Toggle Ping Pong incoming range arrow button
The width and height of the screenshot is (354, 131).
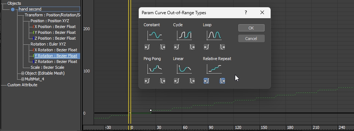pyautogui.click(x=147, y=81)
